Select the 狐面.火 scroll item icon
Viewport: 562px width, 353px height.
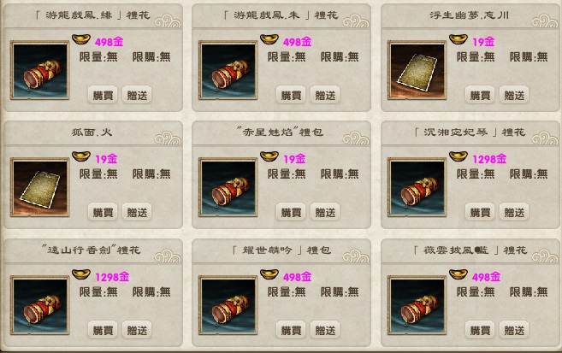40,187
